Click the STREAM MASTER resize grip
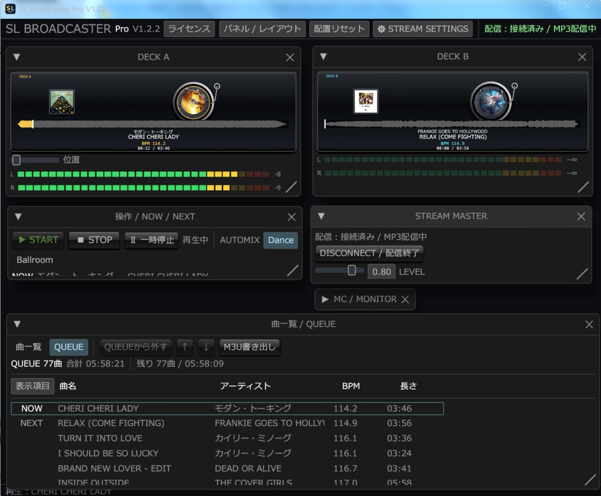The width and height of the screenshot is (601, 496). coord(582,274)
